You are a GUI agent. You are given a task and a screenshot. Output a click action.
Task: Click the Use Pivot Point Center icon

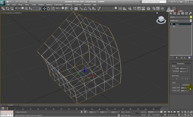pyautogui.click(x=67, y=8)
